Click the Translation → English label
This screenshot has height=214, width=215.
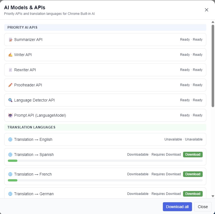33,139
